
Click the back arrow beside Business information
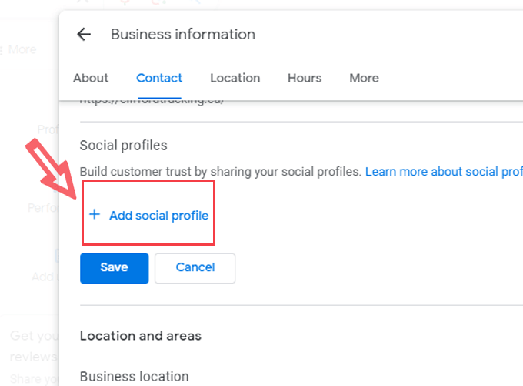[84, 35]
